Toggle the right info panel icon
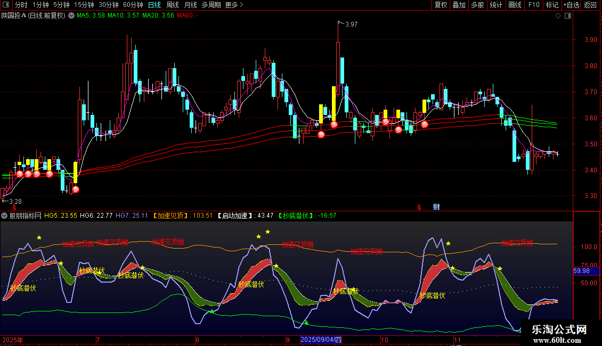602x346 pixels. coord(568,16)
